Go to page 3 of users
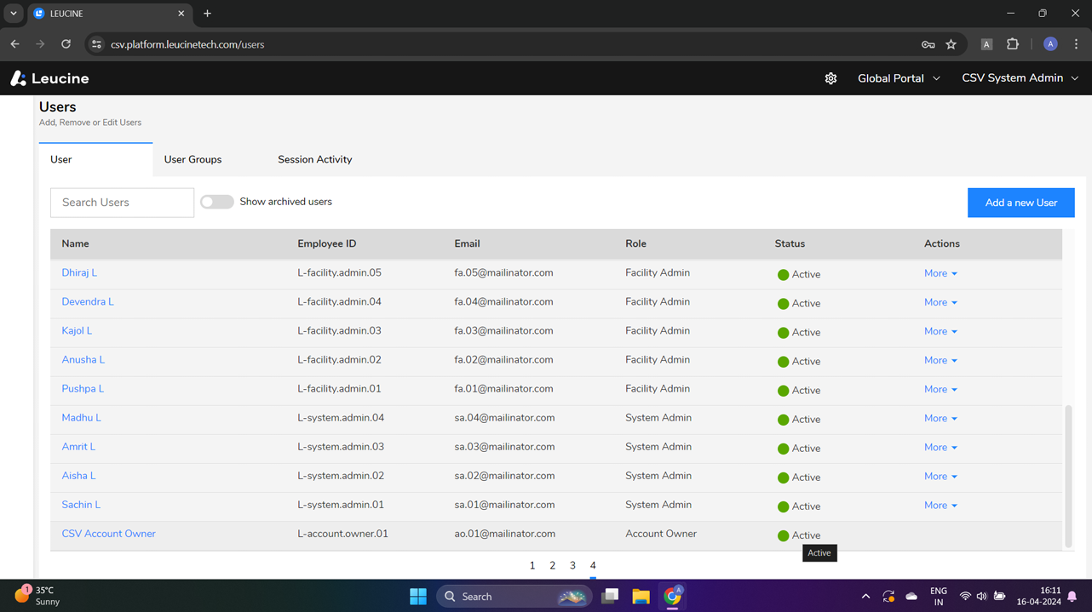 click(572, 565)
